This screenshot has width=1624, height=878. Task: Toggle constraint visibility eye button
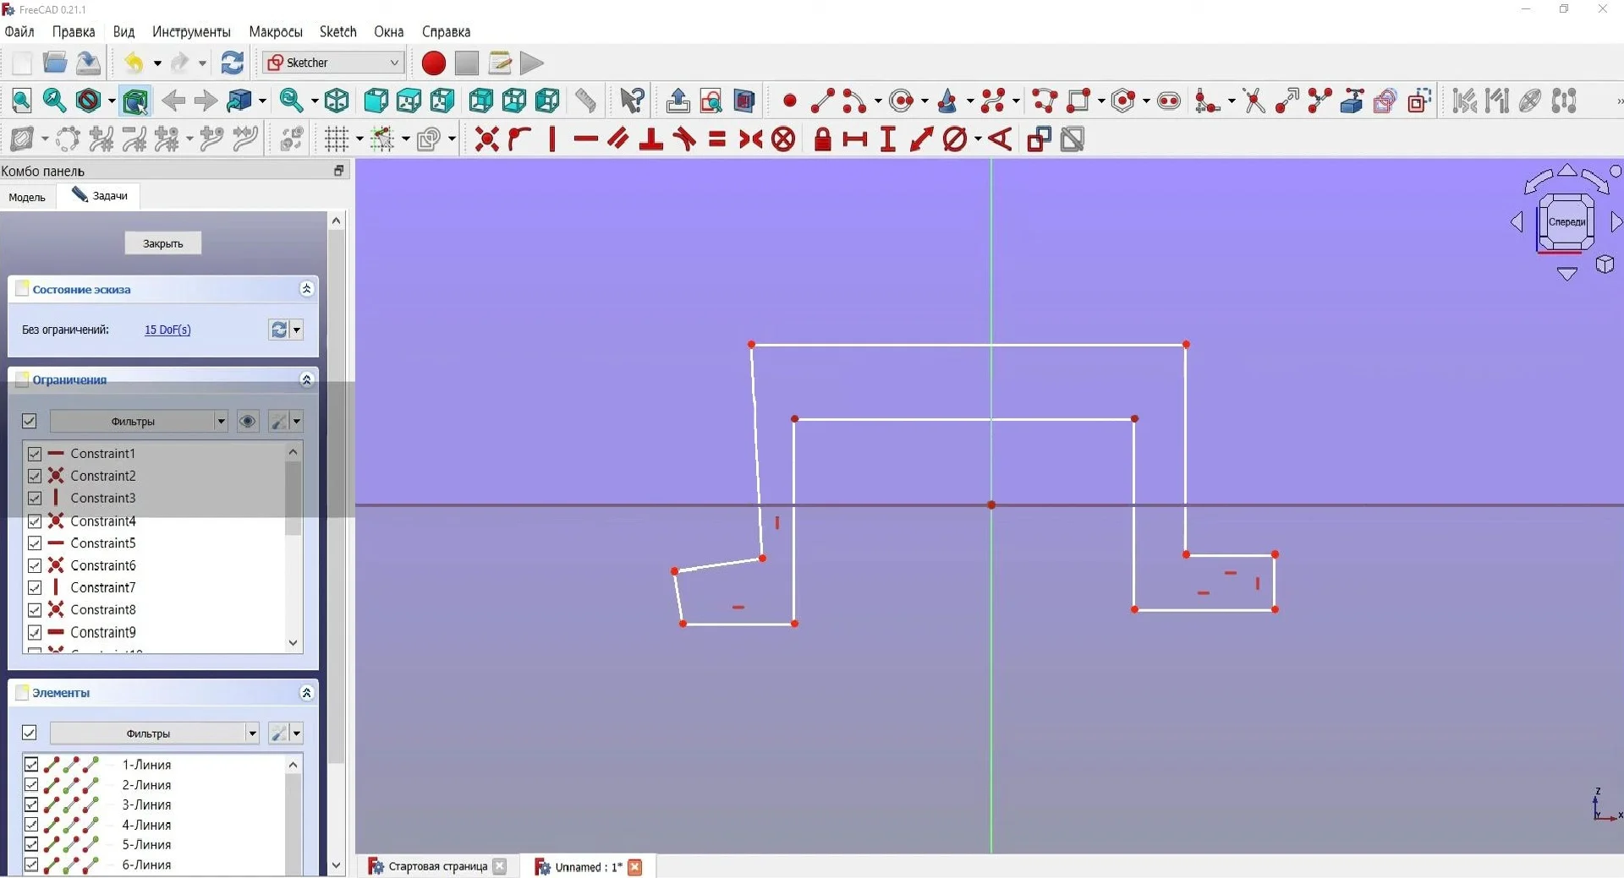[x=247, y=422]
